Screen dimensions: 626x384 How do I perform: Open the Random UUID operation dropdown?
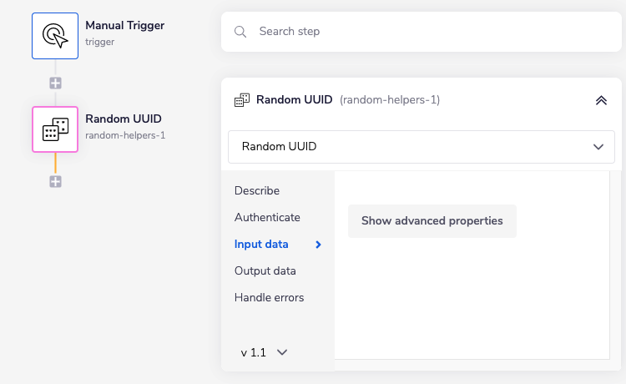tap(422, 147)
